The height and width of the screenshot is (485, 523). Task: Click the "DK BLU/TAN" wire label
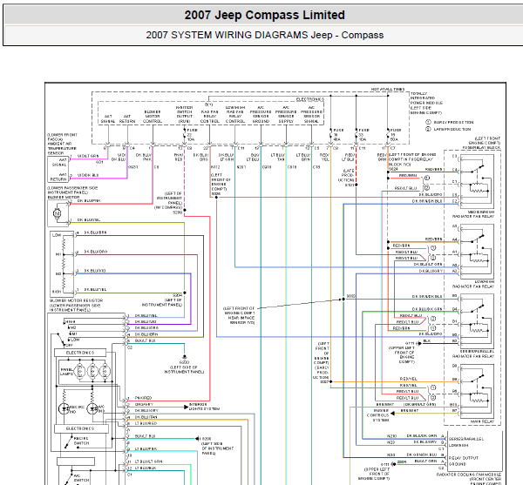point(146,417)
